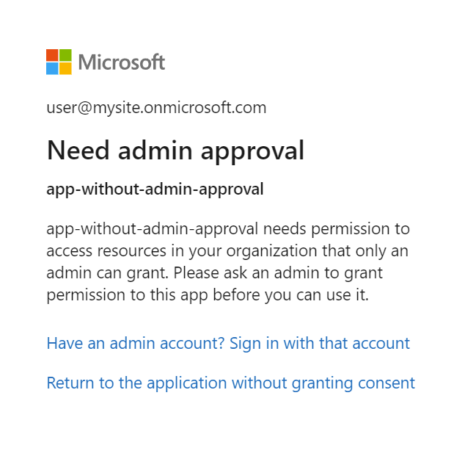Image resolution: width=476 pixels, height=459 pixels.
Task: Click the yellow square of Microsoft logo
Action: point(65,68)
